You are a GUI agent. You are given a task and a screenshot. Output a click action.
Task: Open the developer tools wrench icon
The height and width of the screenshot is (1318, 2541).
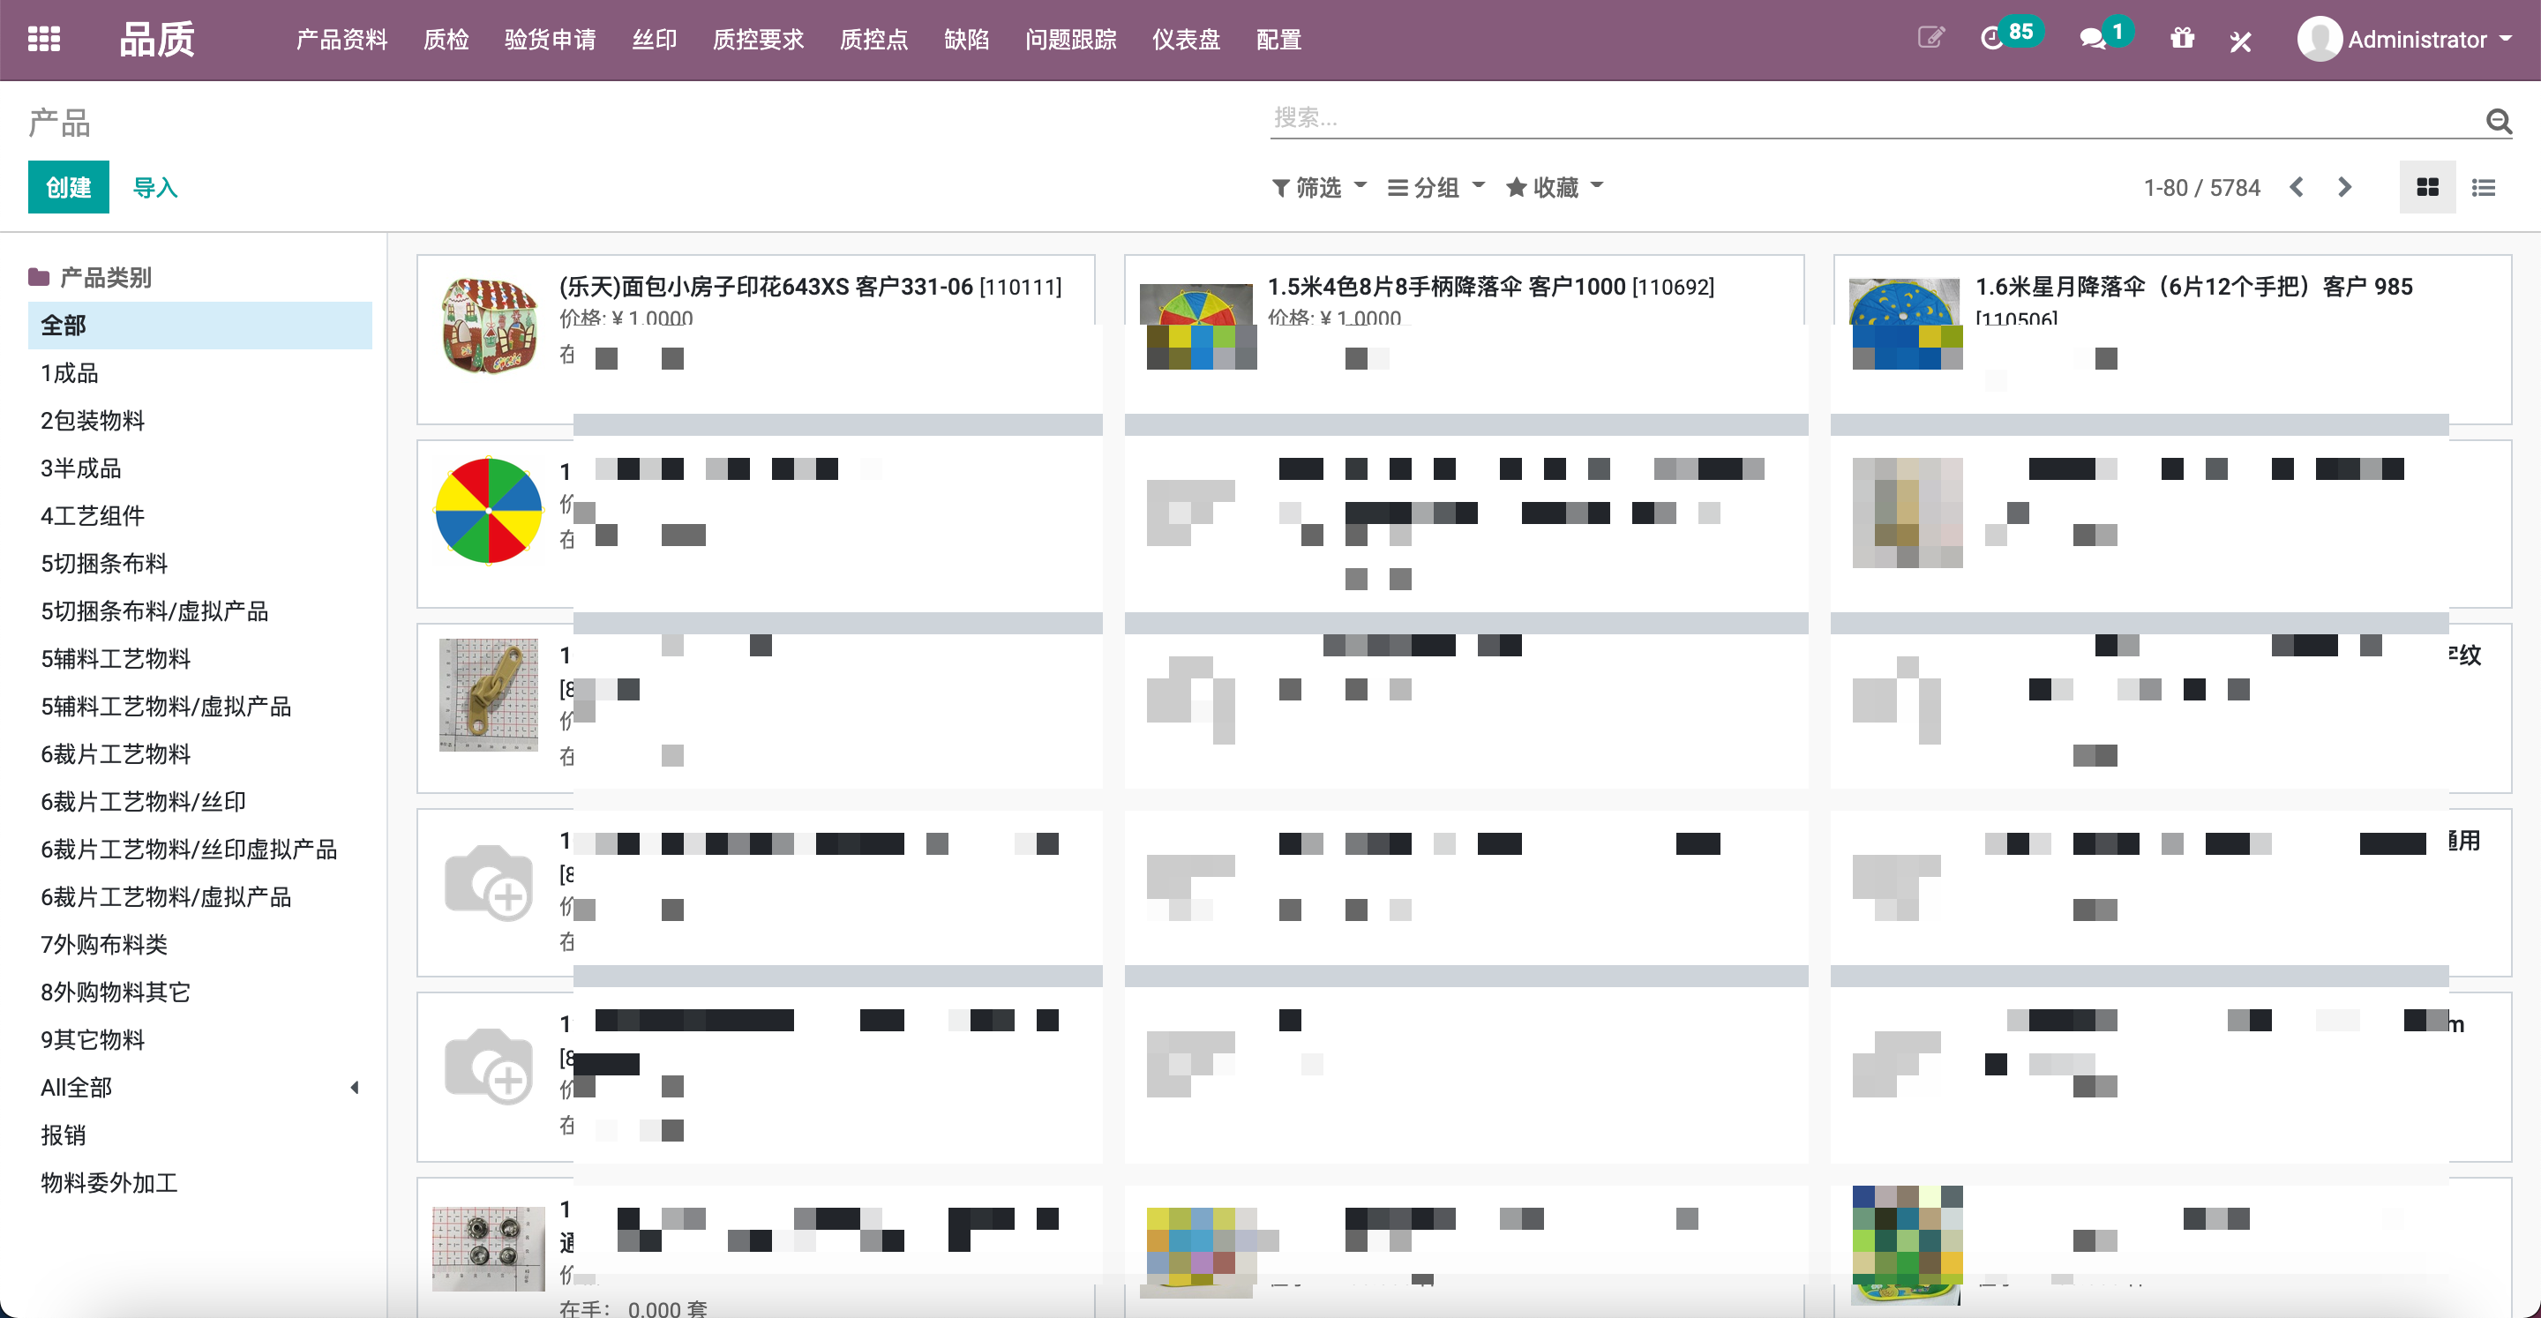2241,41
